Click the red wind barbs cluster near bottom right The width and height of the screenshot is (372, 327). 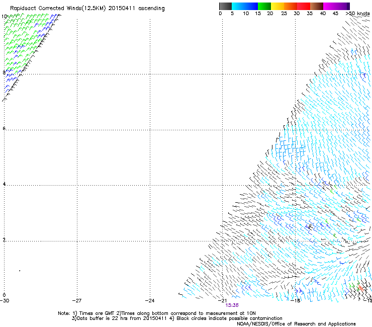click(360, 288)
